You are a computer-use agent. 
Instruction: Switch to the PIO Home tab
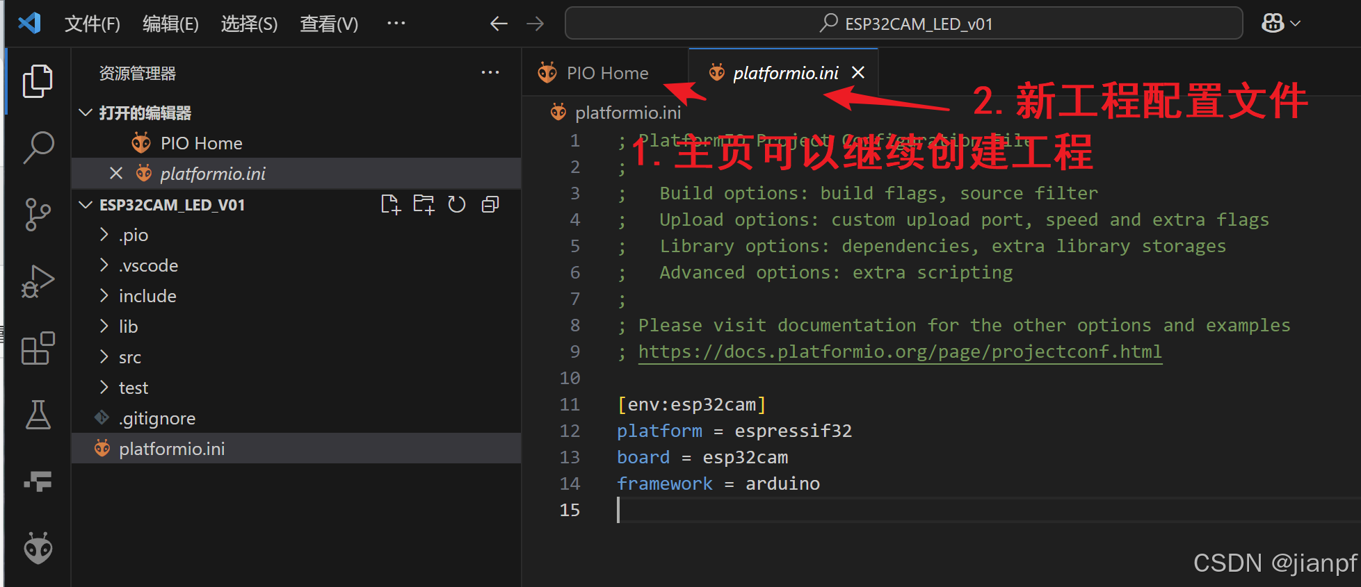click(606, 73)
